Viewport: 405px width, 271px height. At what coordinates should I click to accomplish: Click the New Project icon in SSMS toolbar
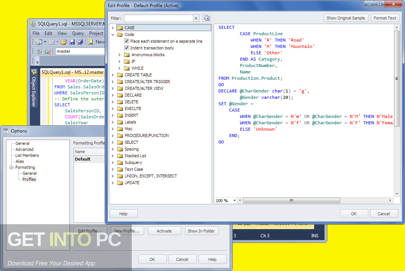pyautogui.click(x=39, y=42)
